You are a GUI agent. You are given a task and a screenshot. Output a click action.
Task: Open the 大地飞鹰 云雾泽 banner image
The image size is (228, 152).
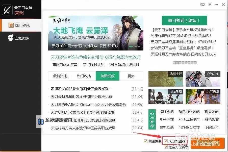(96, 33)
